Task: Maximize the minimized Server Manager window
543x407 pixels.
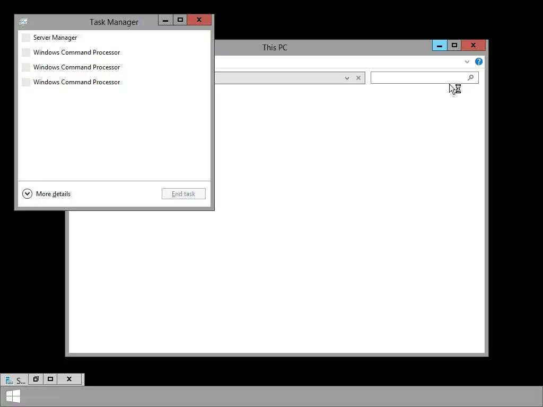Action: tap(50, 379)
